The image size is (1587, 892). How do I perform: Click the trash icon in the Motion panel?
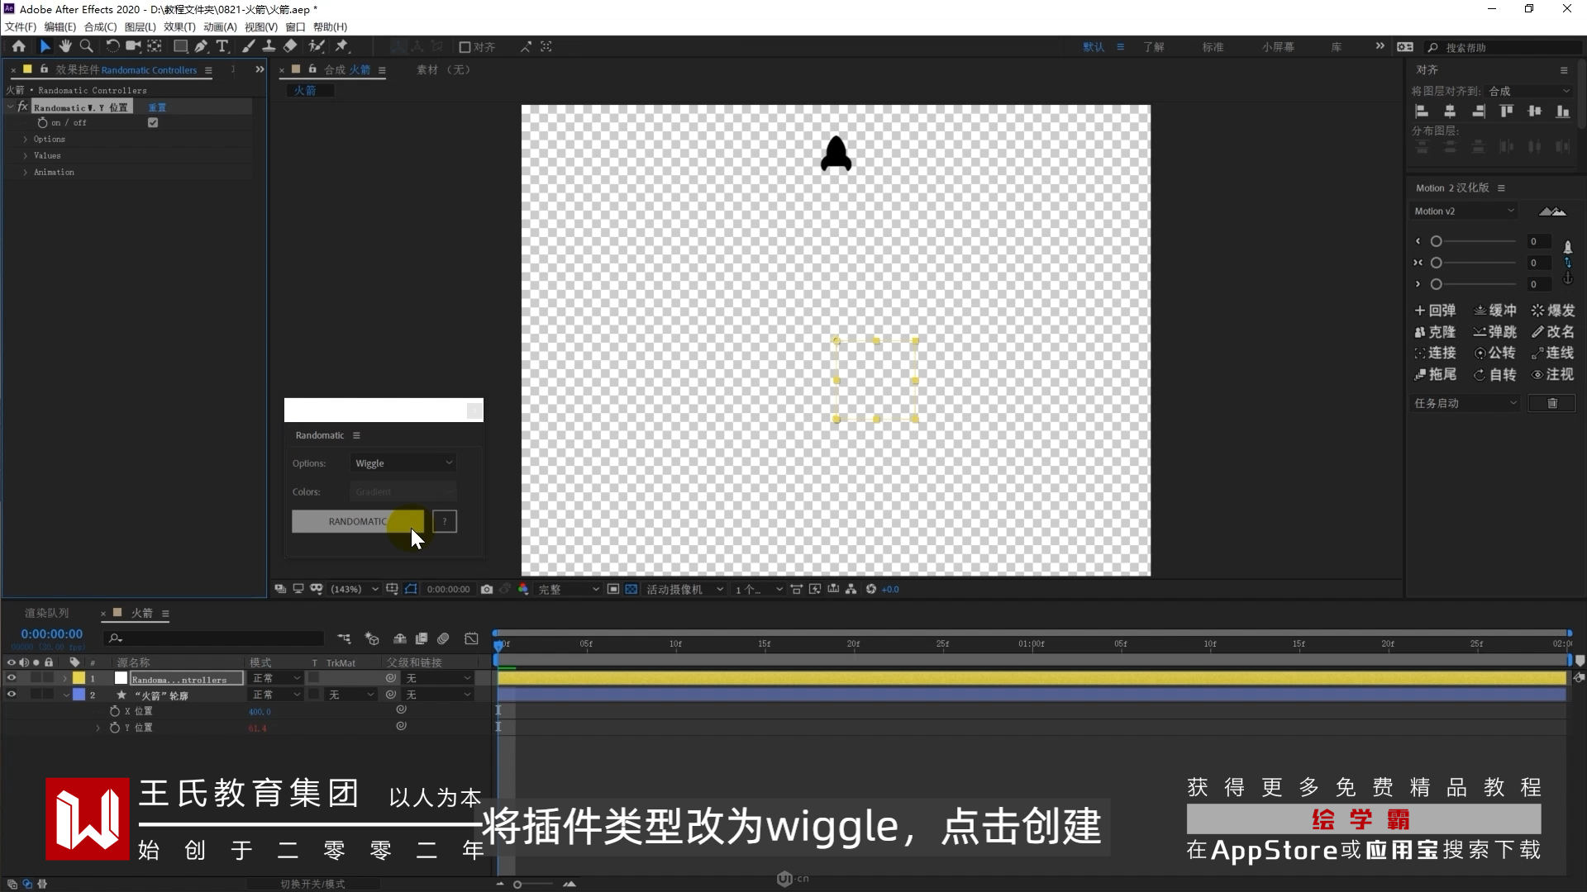click(1551, 403)
